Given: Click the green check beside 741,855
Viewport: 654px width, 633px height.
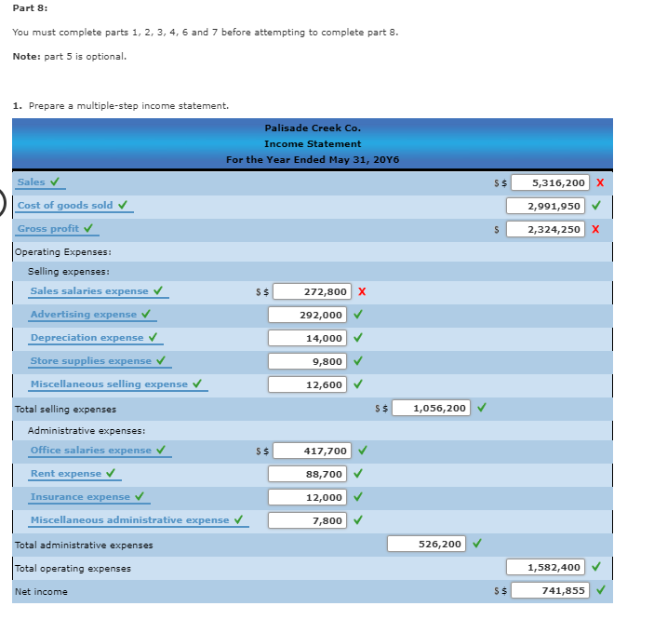Looking at the screenshot, I should point(601,590).
